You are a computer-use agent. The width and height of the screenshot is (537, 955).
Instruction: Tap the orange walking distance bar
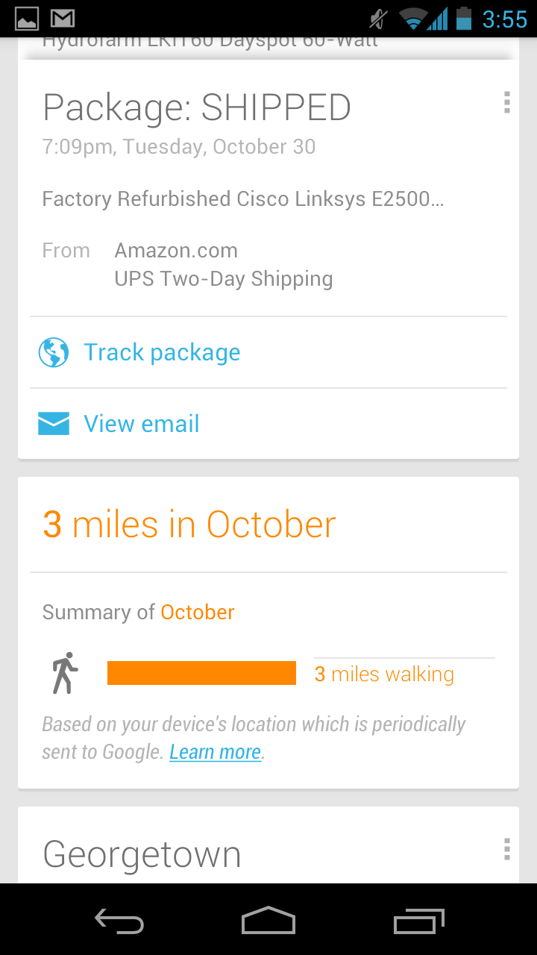[201, 673]
